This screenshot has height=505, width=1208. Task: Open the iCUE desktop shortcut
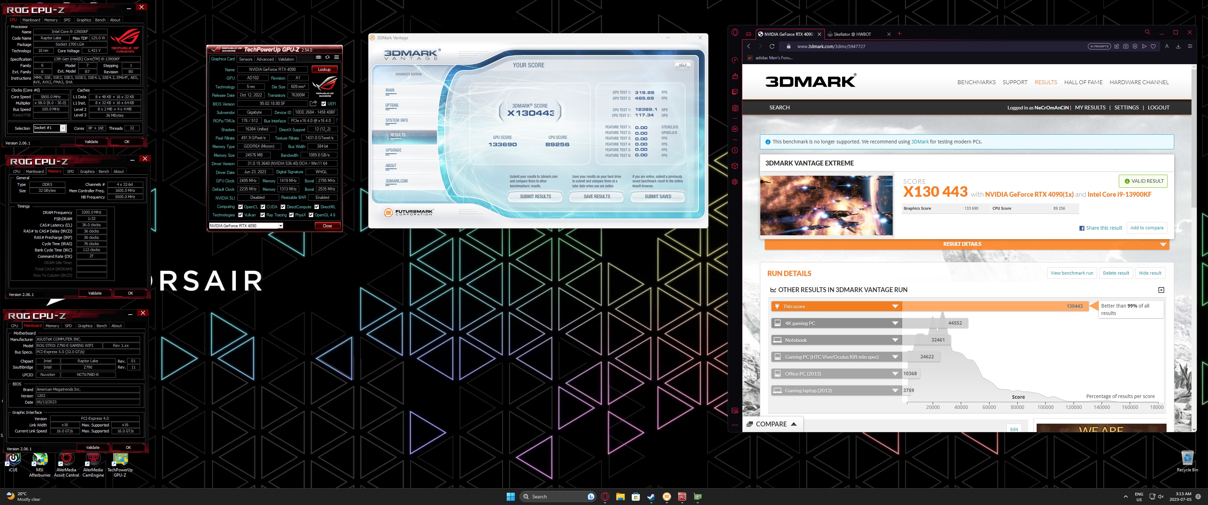(x=13, y=462)
